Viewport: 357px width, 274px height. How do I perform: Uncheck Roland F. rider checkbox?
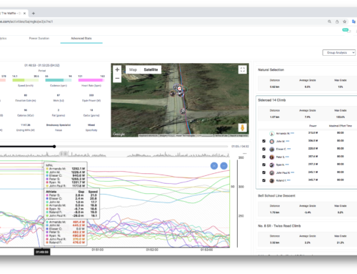pyautogui.click(x=263, y=180)
